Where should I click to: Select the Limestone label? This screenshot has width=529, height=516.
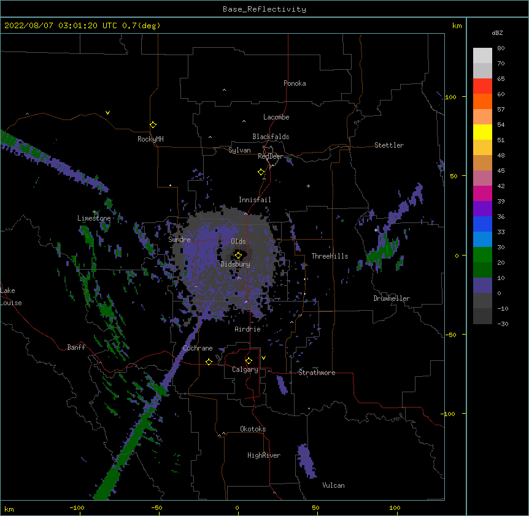pyautogui.click(x=94, y=218)
